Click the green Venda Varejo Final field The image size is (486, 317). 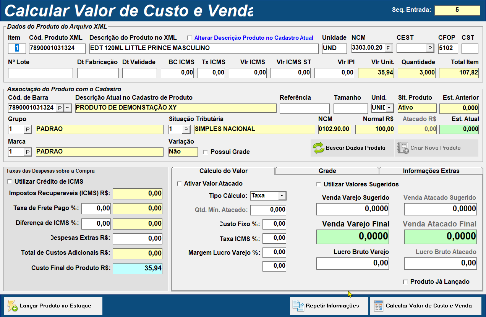coord(352,236)
